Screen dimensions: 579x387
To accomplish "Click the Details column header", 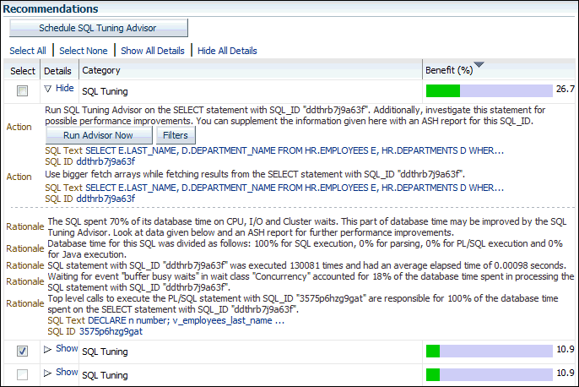I will pyautogui.click(x=57, y=70).
